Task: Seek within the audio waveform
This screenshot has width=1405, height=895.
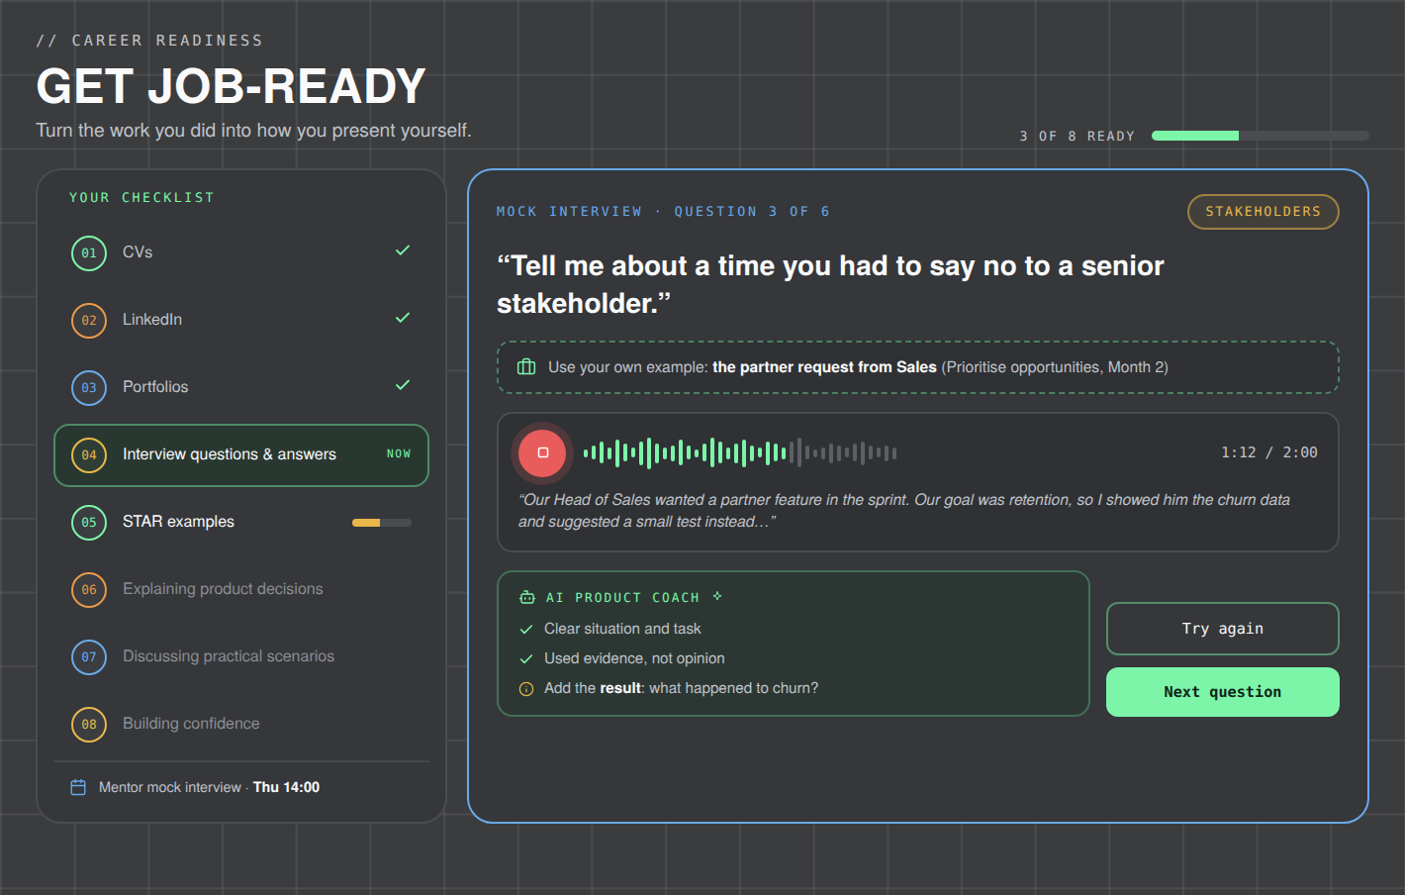Action: pyautogui.click(x=740, y=453)
